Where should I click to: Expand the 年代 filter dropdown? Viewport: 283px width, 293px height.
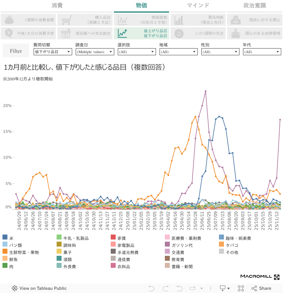262,52
